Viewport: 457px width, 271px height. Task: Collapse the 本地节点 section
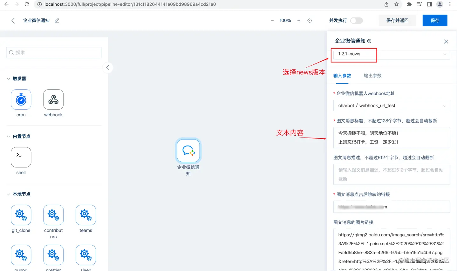(9, 194)
